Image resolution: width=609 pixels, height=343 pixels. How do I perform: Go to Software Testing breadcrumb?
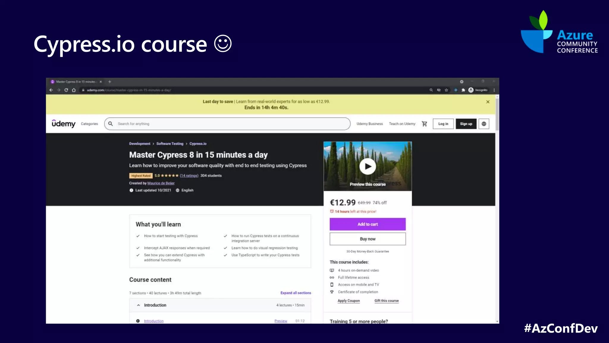tap(170, 144)
